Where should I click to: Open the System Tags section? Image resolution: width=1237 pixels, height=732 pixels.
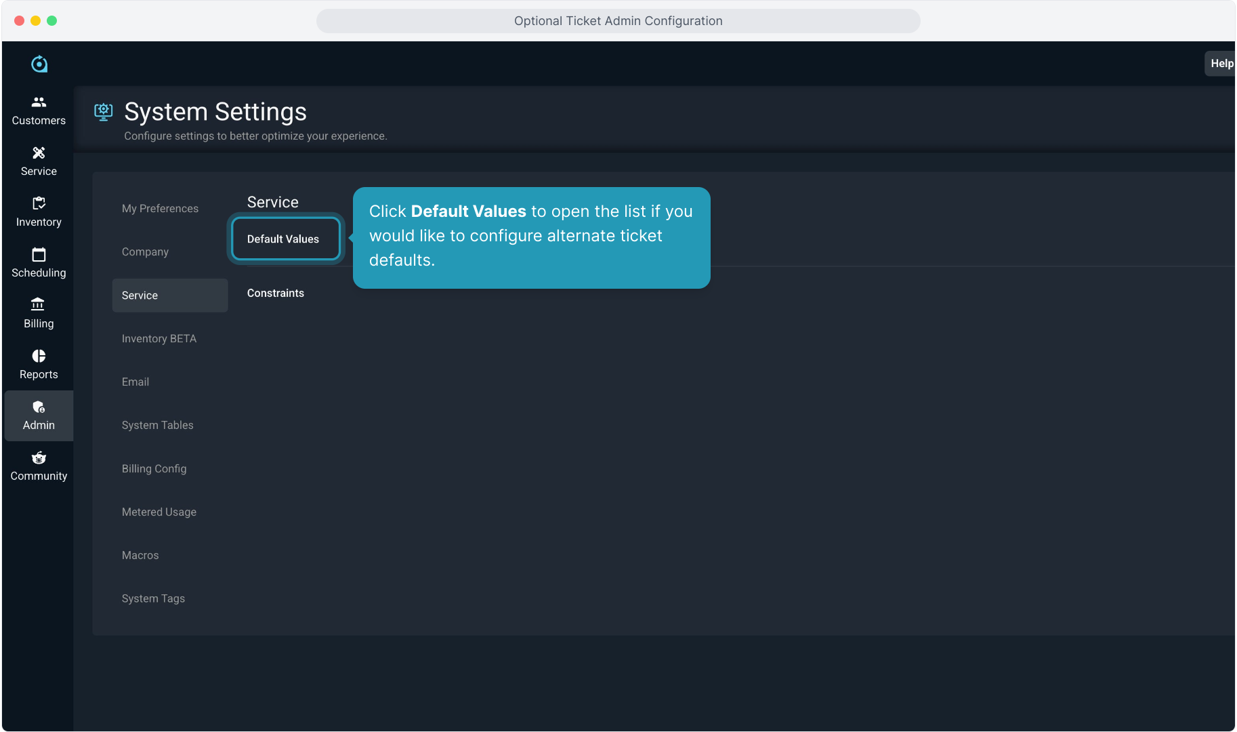153,598
